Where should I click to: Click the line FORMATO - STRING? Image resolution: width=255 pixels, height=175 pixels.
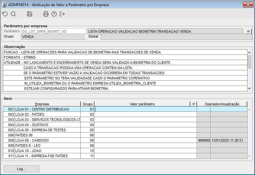click(x=125, y=57)
